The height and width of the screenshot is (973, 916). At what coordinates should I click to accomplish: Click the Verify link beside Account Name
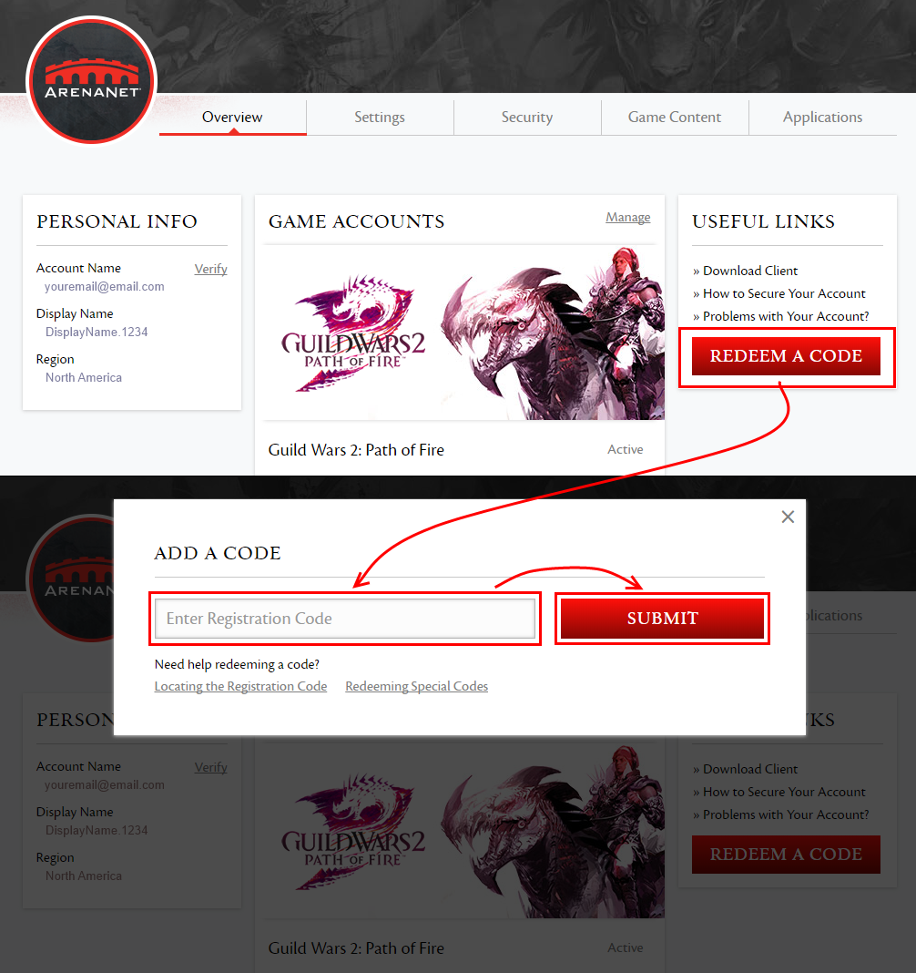point(211,269)
